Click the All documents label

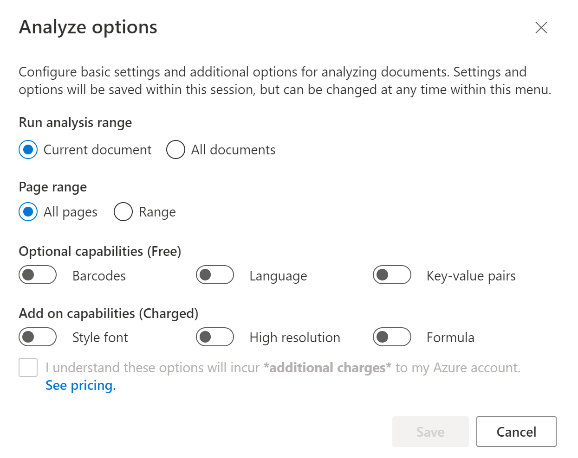point(233,150)
